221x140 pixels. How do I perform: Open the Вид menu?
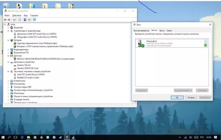[26, 16]
